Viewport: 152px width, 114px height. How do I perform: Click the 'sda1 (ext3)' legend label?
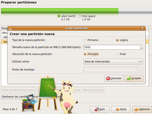(x=68, y=16)
